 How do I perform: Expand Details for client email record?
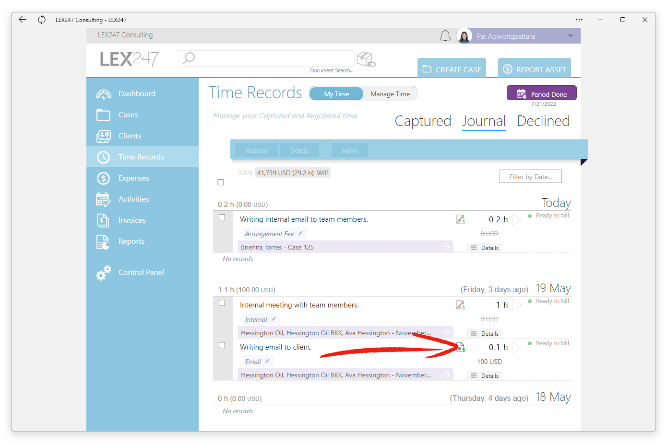pos(485,375)
